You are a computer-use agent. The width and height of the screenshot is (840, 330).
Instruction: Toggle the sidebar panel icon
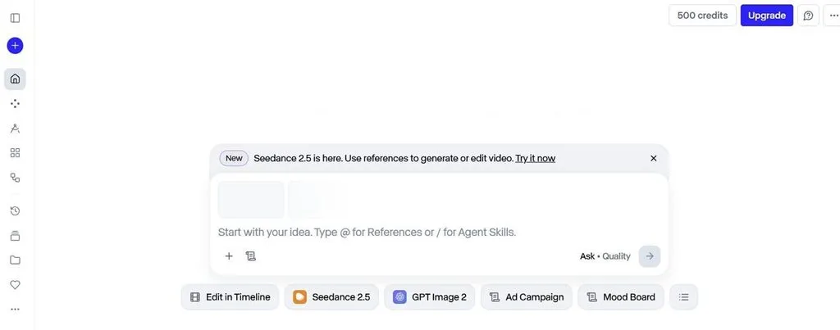[15, 18]
